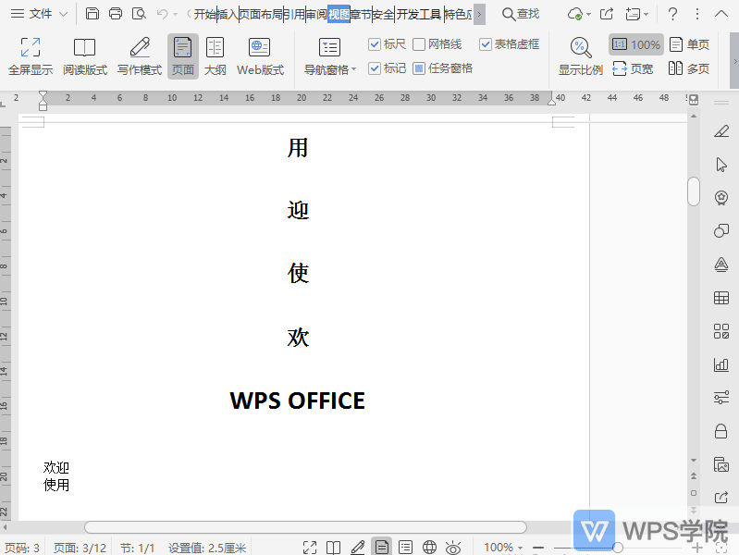The image size is (739, 555).
Task: Enable the 网格线 gridlines checkbox
Action: click(x=437, y=44)
